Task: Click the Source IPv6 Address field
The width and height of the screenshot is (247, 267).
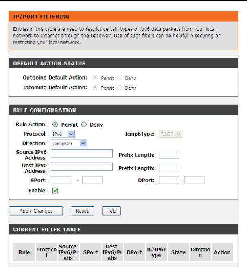Action: (x=82, y=154)
